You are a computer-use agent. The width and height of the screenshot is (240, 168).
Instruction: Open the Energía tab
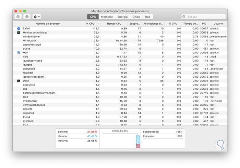click(122, 17)
